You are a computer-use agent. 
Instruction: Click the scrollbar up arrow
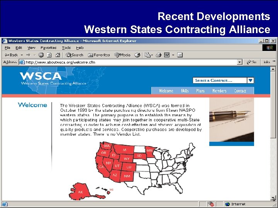point(273,69)
